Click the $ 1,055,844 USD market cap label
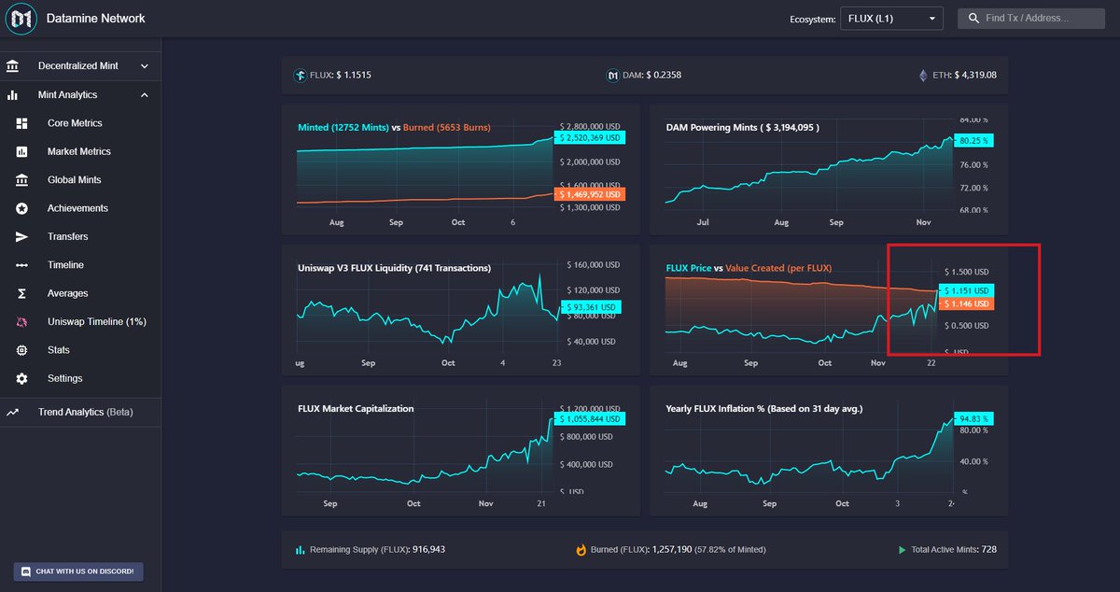Viewport: 1120px width, 592px height. tap(590, 419)
